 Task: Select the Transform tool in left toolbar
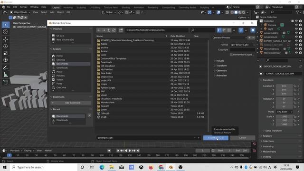tap(5, 60)
